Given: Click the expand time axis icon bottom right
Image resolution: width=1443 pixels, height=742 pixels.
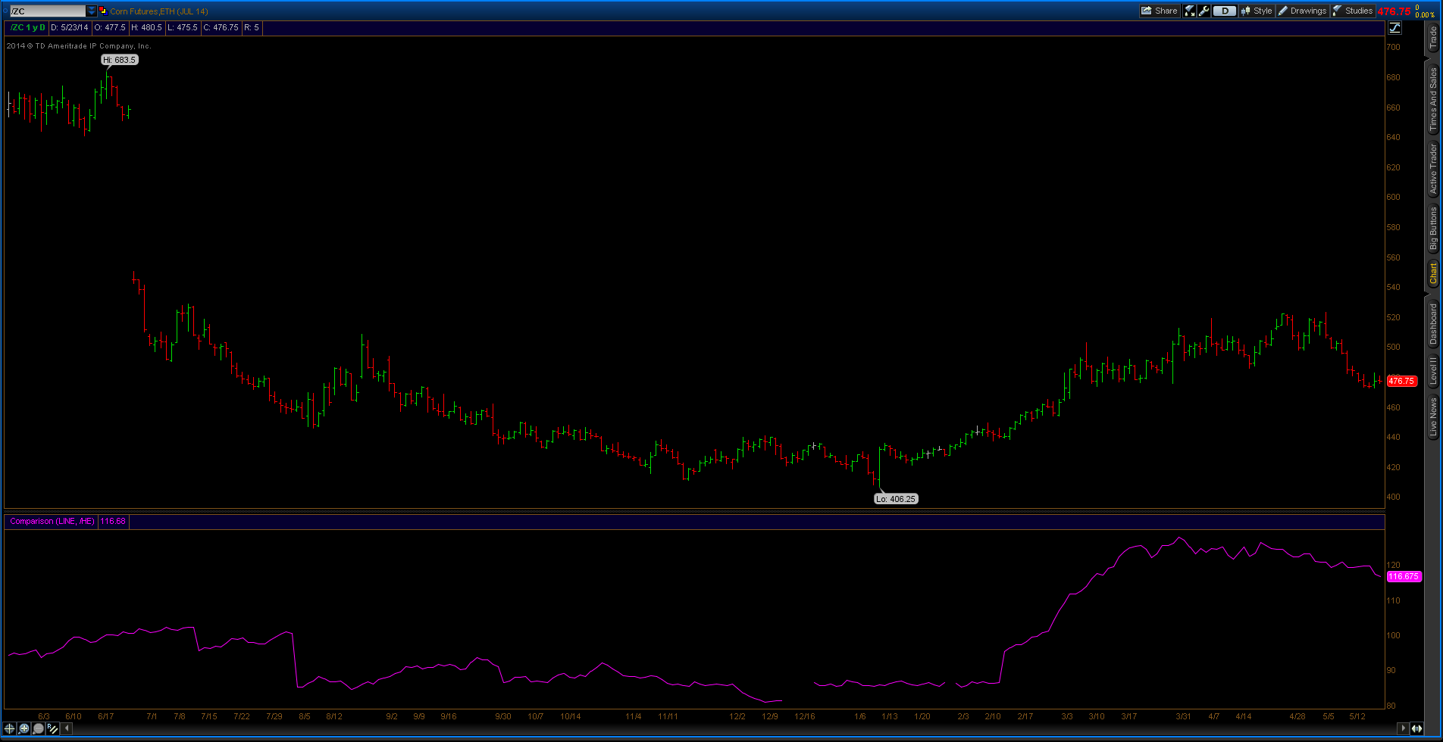Looking at the screenshot, I should click(1416, 728).
